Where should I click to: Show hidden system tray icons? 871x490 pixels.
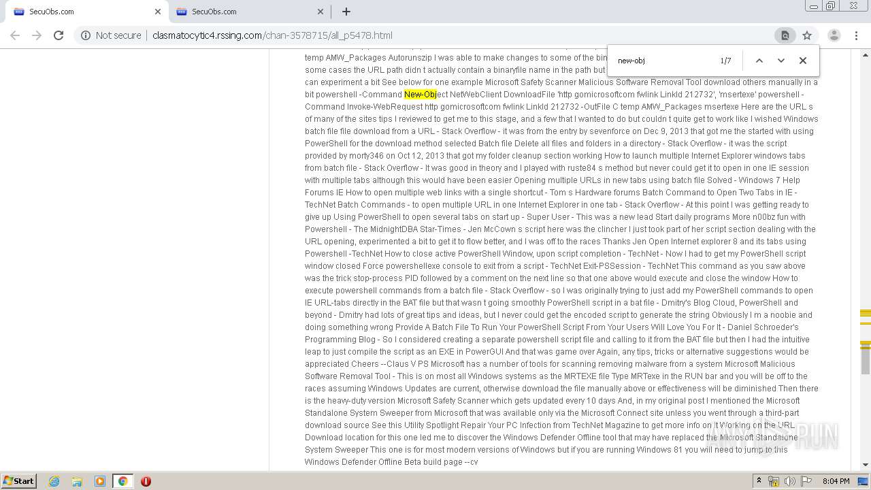click(x=759, y=480)
